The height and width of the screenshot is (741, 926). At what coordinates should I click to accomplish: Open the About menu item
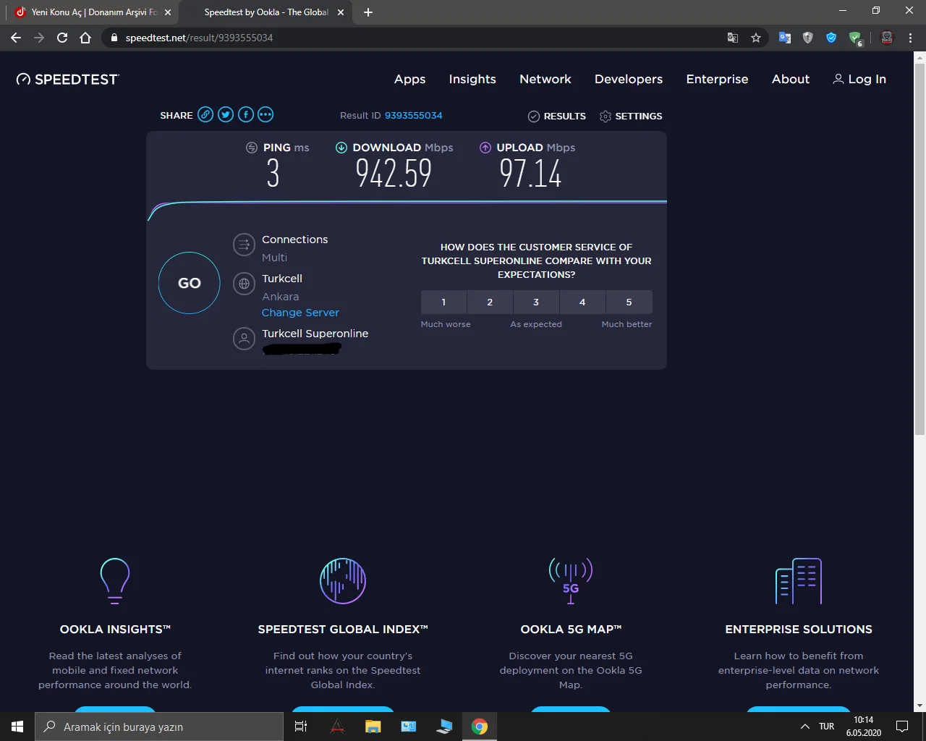[791, 79]
